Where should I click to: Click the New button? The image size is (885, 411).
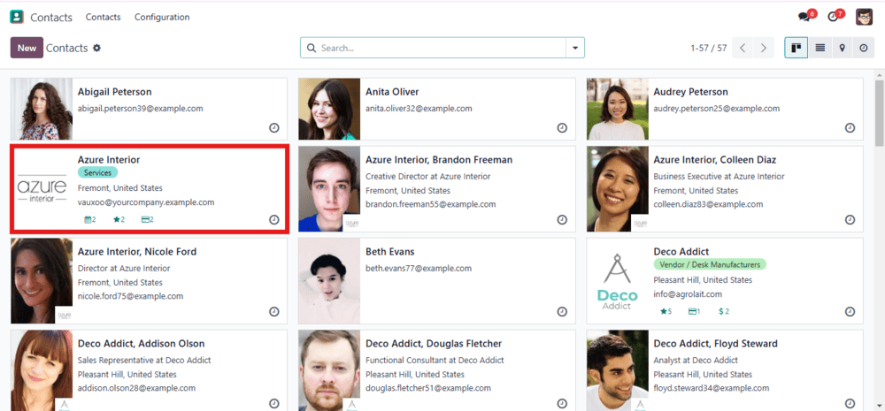pos(27,48)
